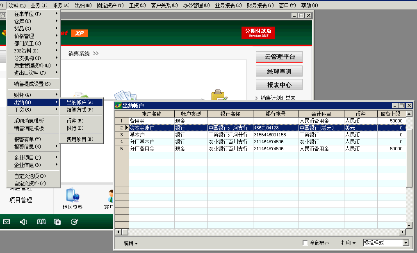Click the scroll left arrow of grid

pos(118,232)
